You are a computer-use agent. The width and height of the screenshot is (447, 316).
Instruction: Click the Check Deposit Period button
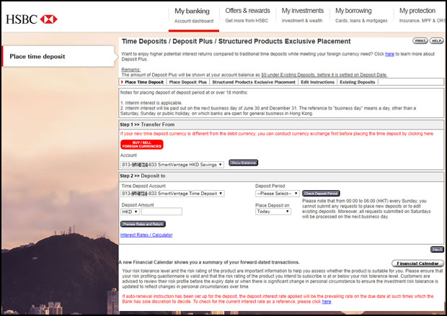[x=321, y=194]
